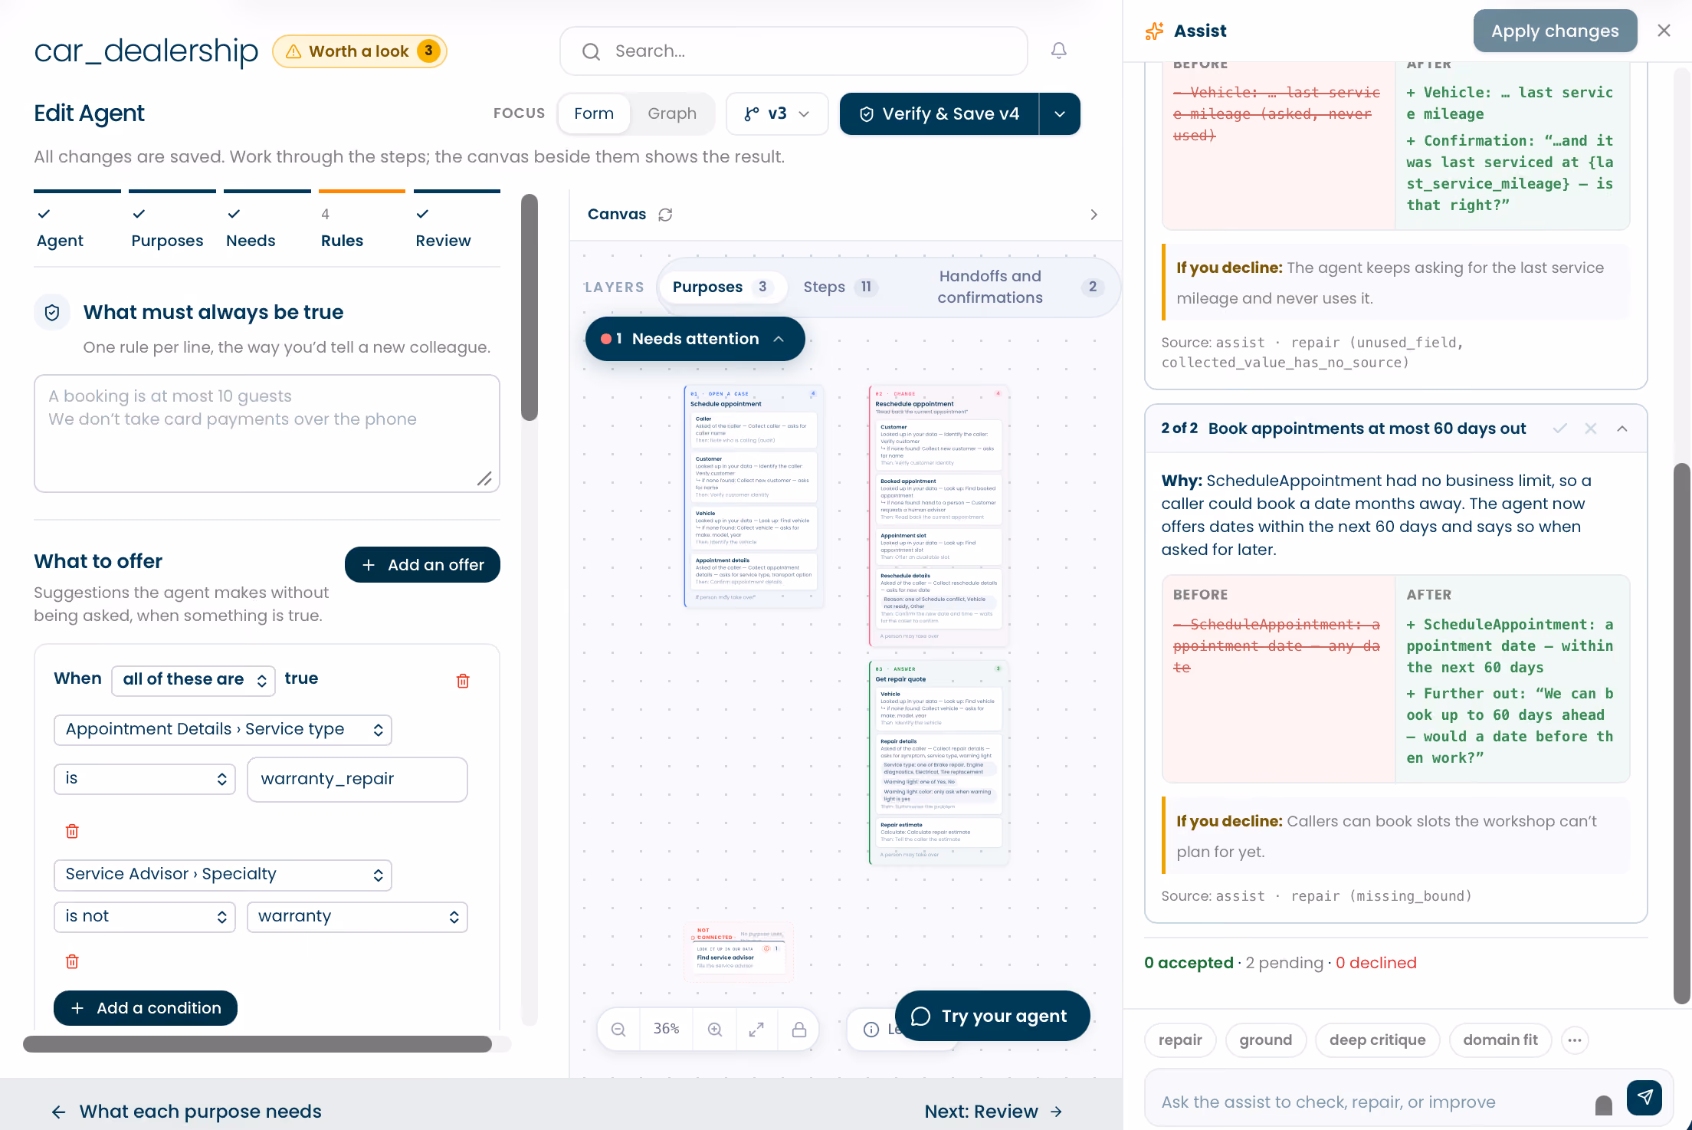Switch focus to Graph view
The image size is (1692, 1130).
pyautogui.click(x=672, y=113)
